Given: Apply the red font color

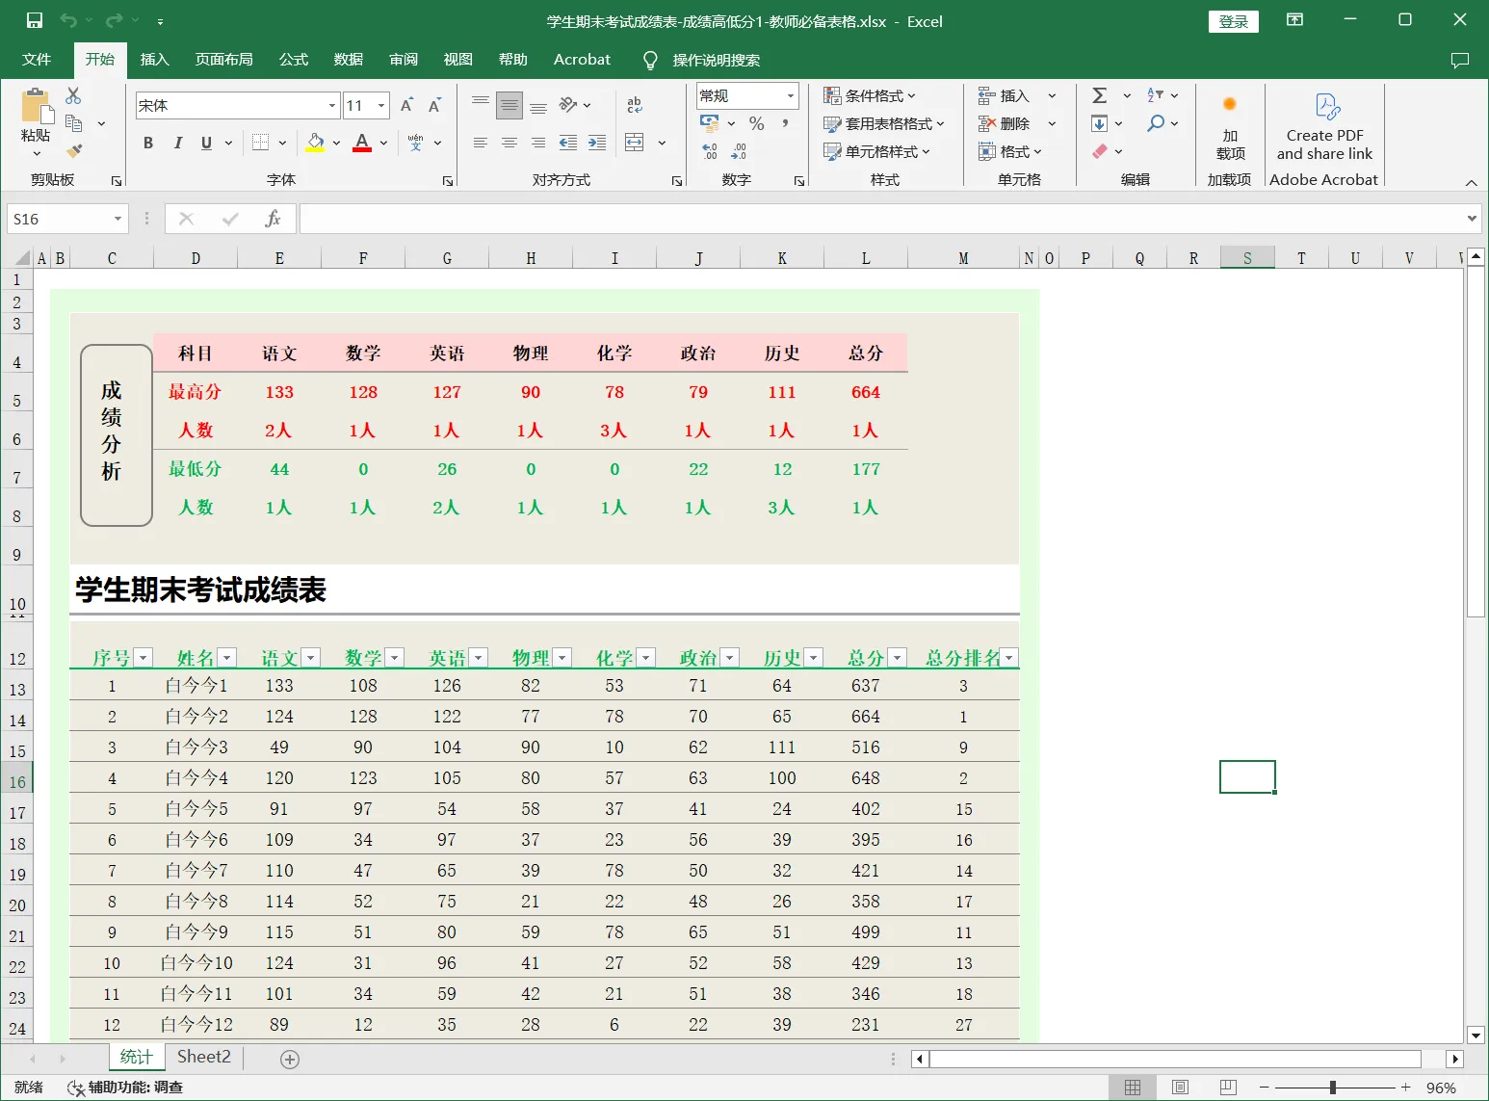Looking at the screenshot, I should (362, 143).
